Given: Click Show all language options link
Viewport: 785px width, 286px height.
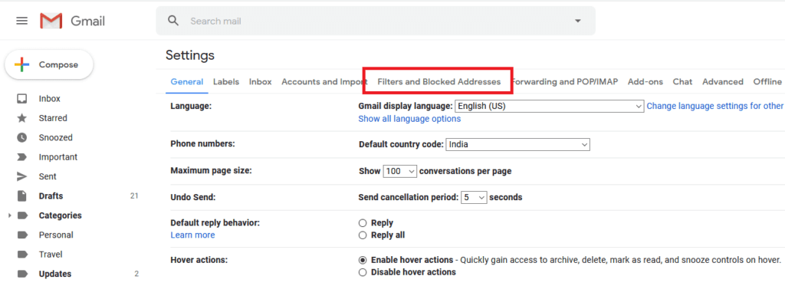Looking at the screenshot, I should tap(409, 119).
